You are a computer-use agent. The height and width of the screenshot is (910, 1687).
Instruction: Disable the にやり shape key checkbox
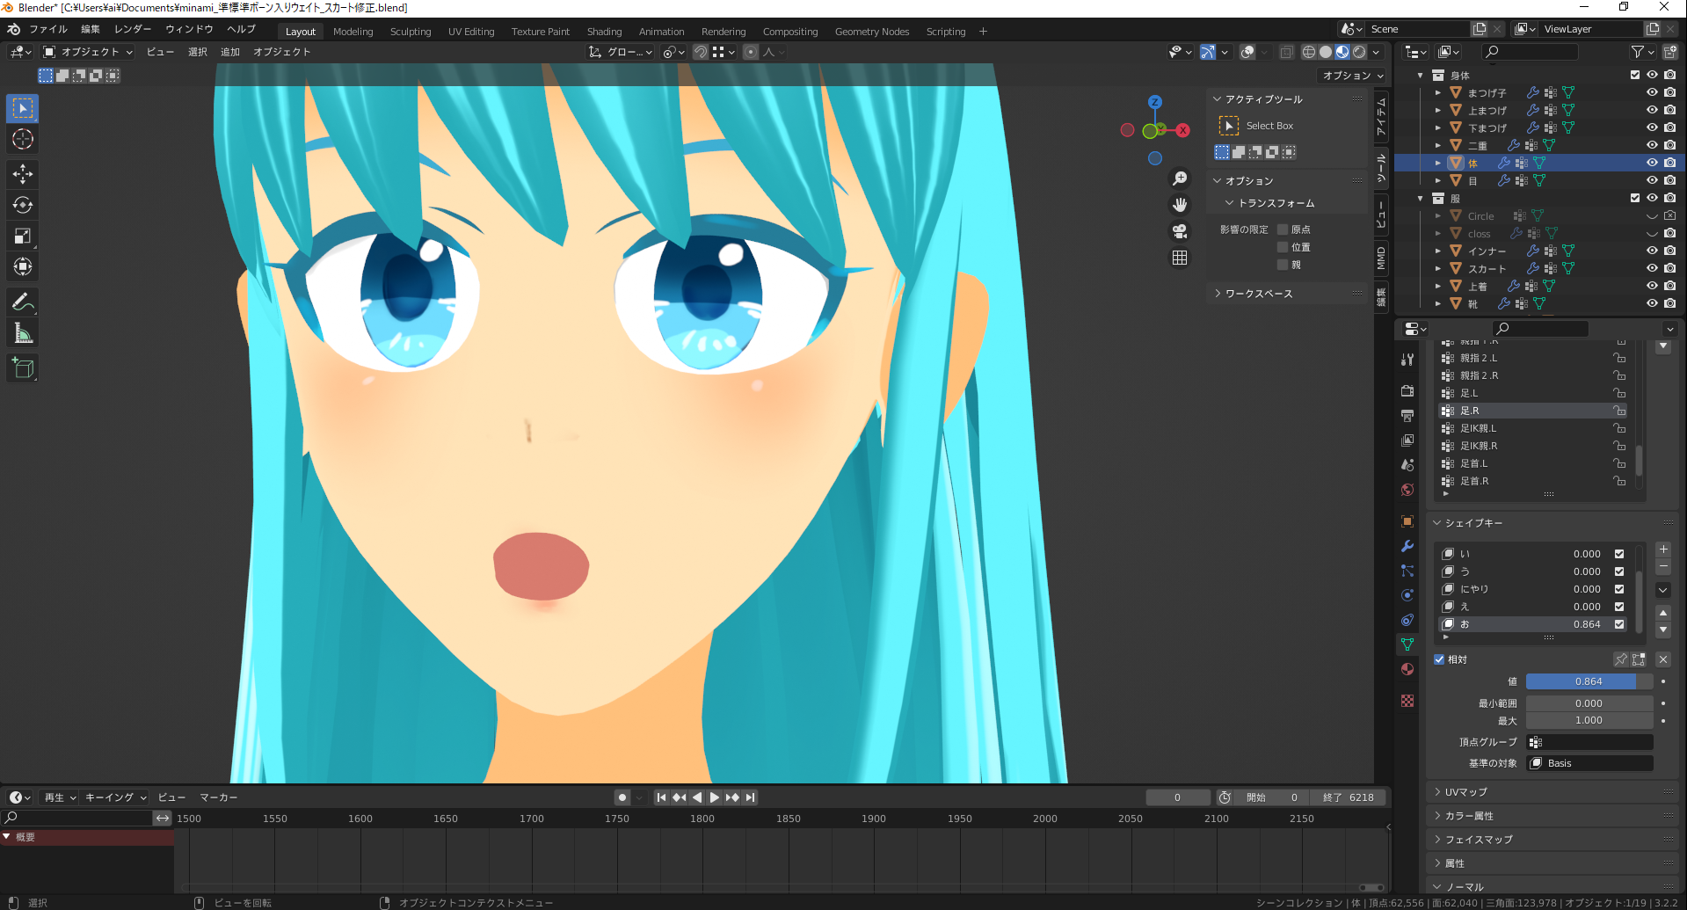click(x=1619, y=589)
